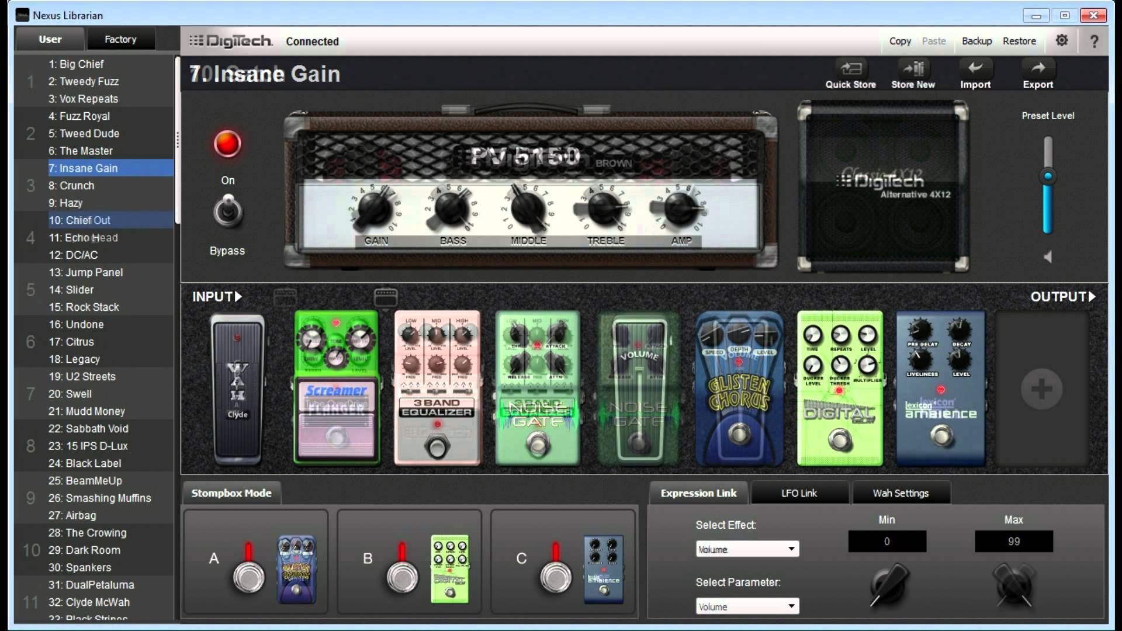
Task: Open the Expression Link tab
Action: [698, 493]
